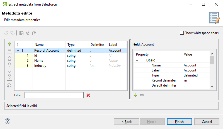Add a new field with green plus
223x129 pixels.
coord(9,44)
